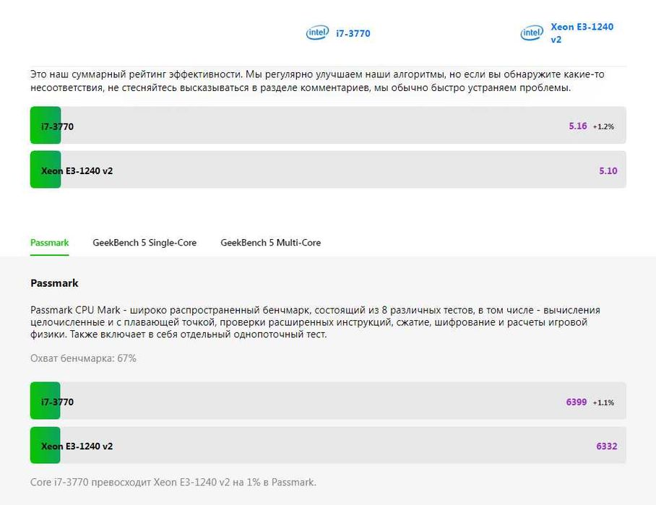656x505 pixels.
Task: Click the 6332 Passmark score
Action: pyautogui.click(x=606, y=446)
